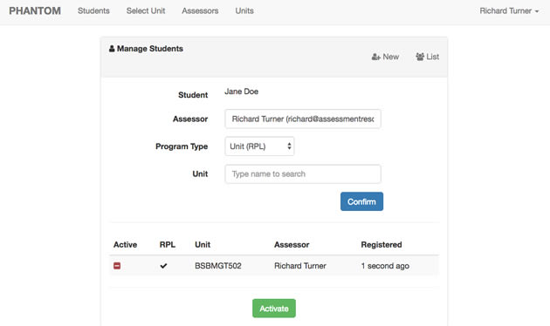Click the RPL column header
The width and height of the screenshot is (550, 326).
click(168, 244)
